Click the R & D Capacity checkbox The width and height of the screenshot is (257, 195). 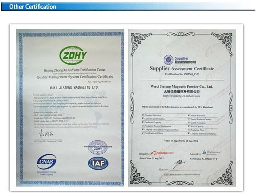coord(188,126)
